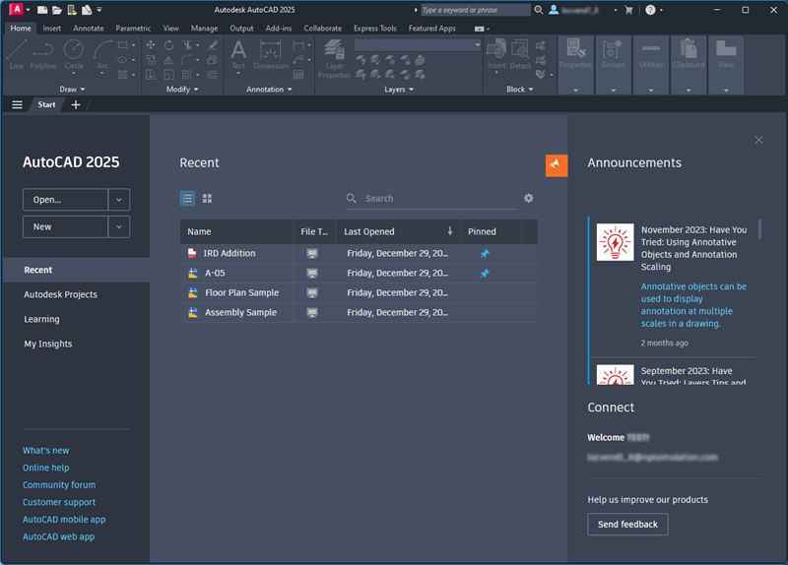Click the Move tool in Modify panel
Viewport: 788px width, 565px height.
151,45
